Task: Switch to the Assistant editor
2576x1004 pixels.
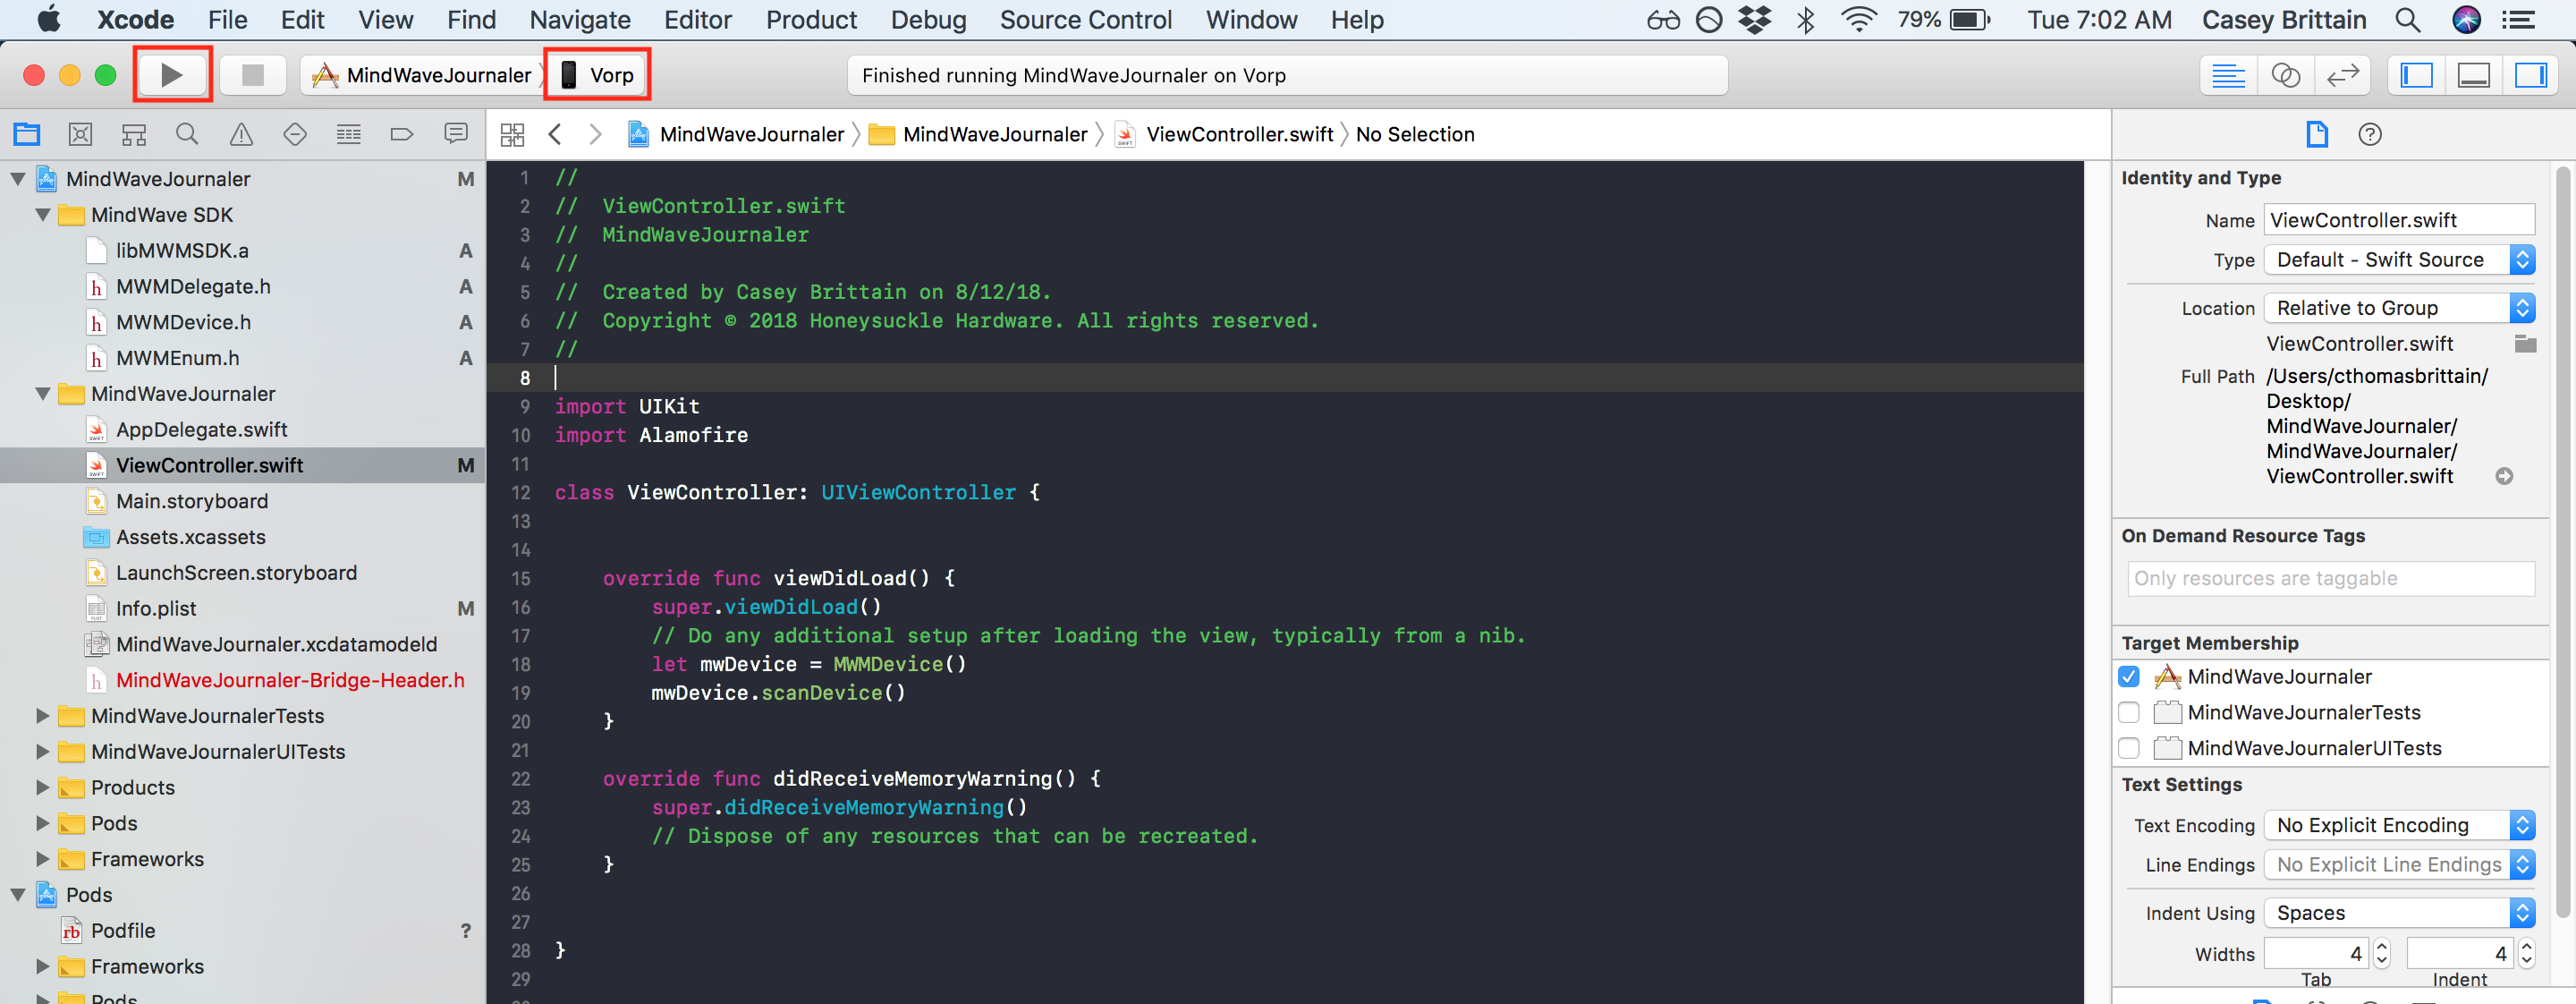Action: [2285, 75]
